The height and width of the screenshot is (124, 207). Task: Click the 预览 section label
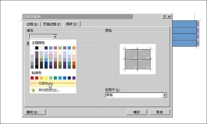point(108,31)
